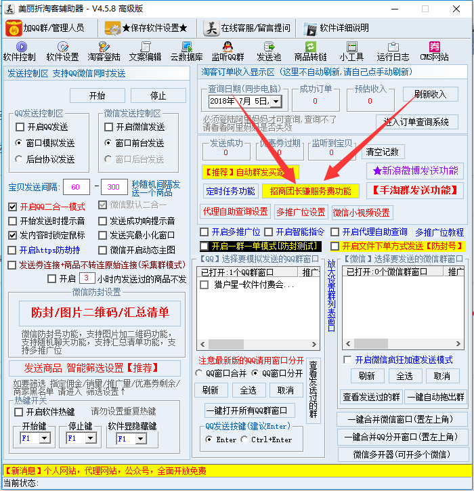
Task: Open the 代理自助查询设置 button
Action: pos(235,212)
